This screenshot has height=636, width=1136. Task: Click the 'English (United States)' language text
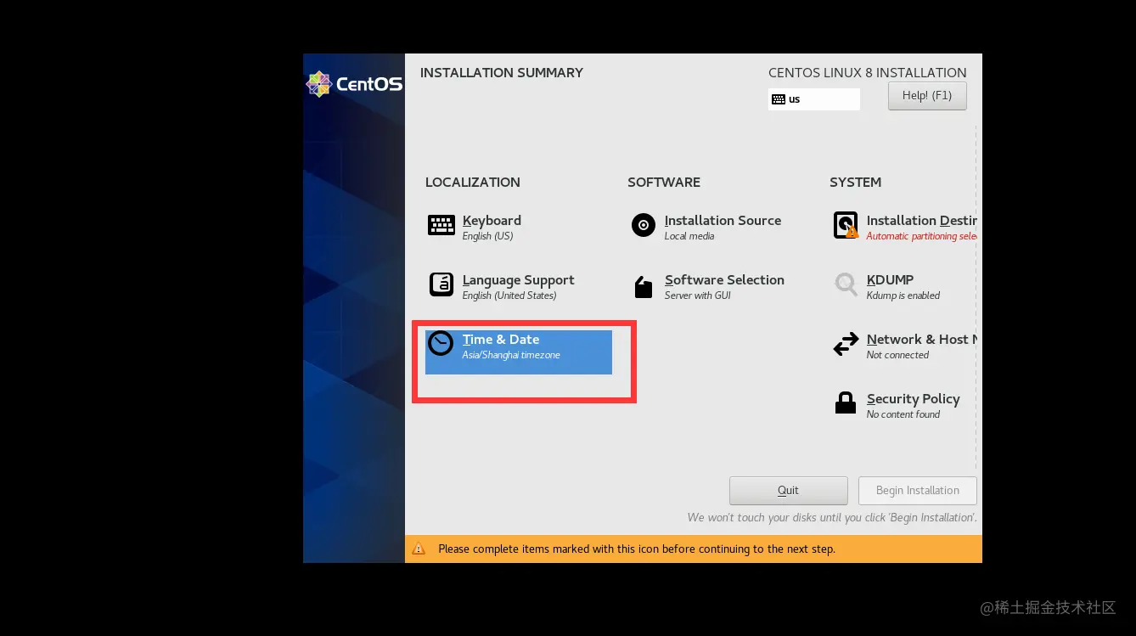tap(509, 295)
